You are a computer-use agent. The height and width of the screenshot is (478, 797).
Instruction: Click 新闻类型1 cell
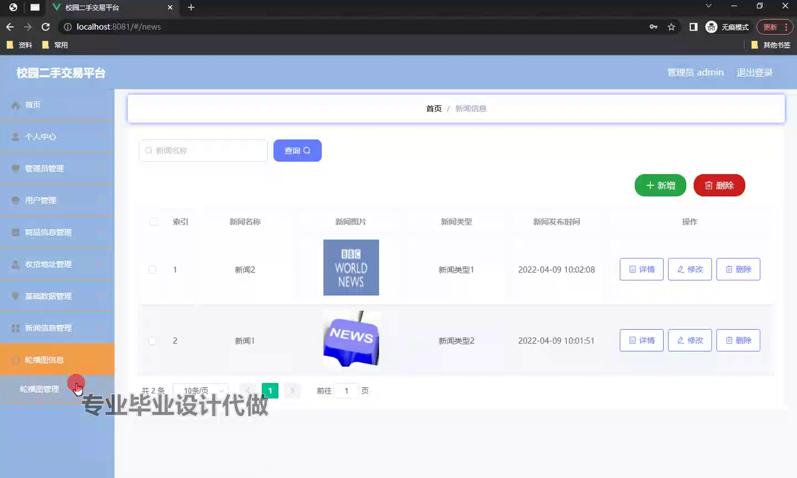coord(456,269)
